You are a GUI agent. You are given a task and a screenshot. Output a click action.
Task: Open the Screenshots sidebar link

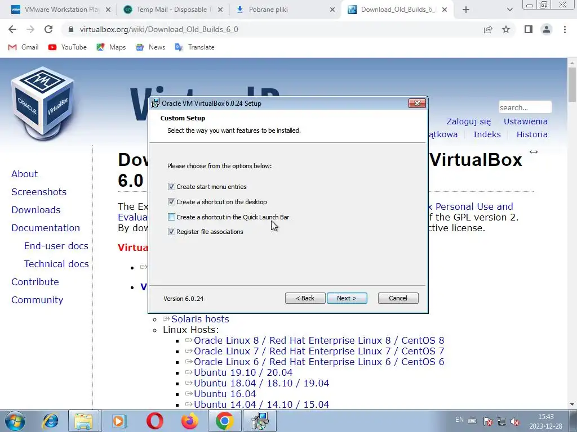(39, 192)
